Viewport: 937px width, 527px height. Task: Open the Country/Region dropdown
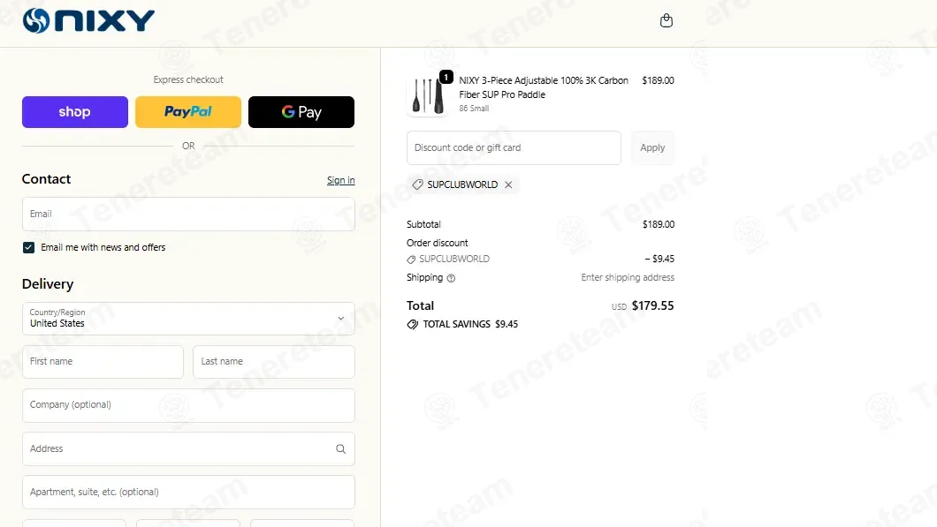(x=188, y=318)
